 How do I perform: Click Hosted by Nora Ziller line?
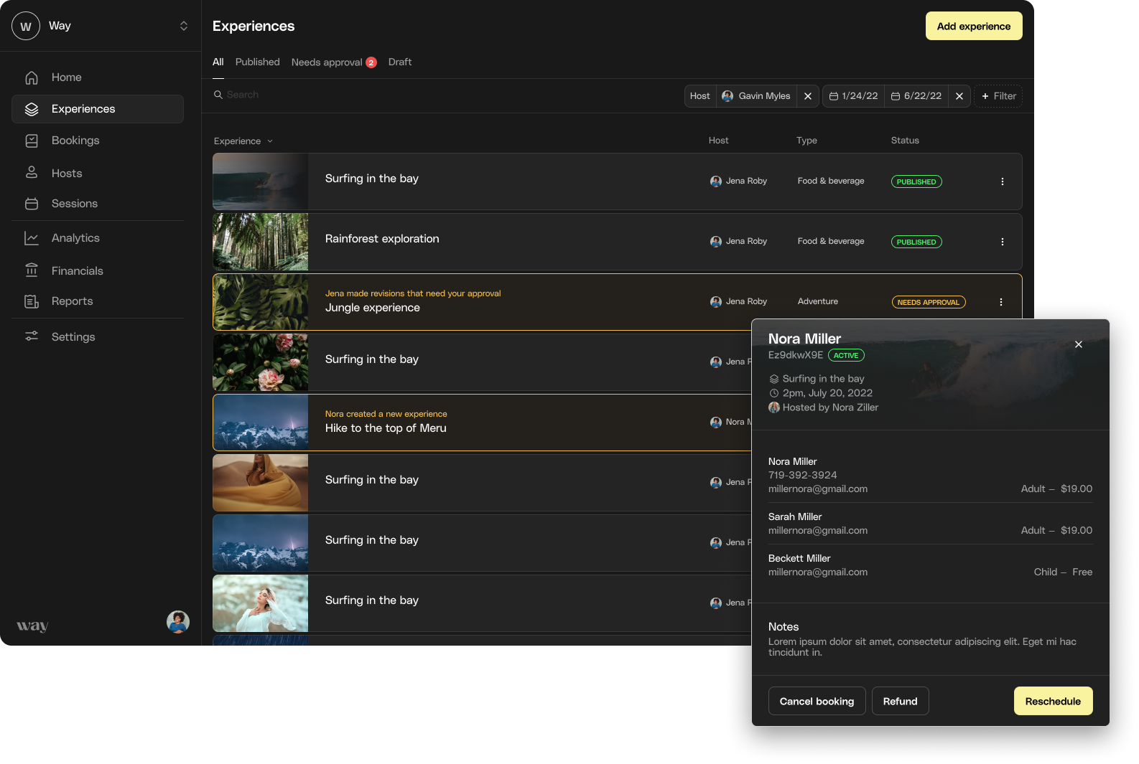coord(824,407)
